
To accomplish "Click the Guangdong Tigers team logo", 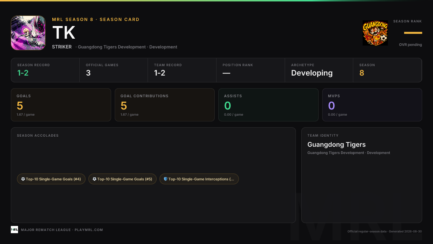I will (x=375, y=33).
